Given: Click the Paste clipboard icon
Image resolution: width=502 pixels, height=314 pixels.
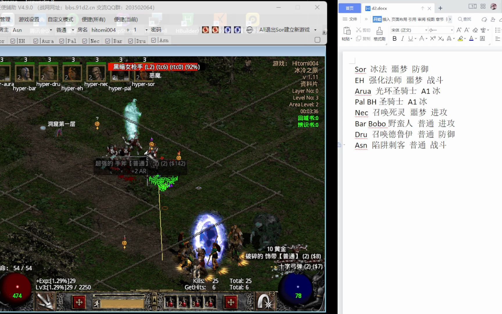Looking at the screenshot, I should pos(347,31).
